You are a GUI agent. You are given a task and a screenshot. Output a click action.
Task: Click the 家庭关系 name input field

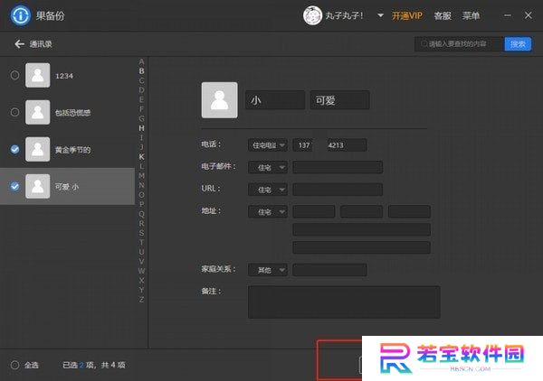pos(329,270)
